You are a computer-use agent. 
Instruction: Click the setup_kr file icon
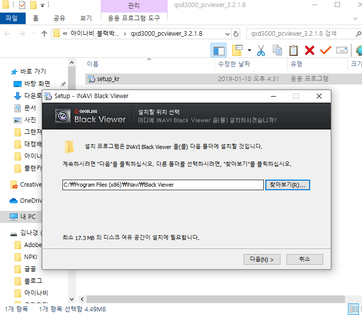click(x=91, y=79)
